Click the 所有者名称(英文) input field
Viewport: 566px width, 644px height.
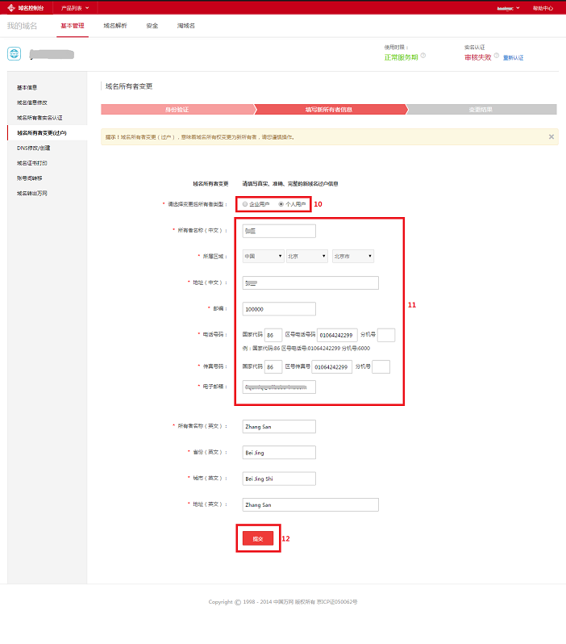pos(278,427)
